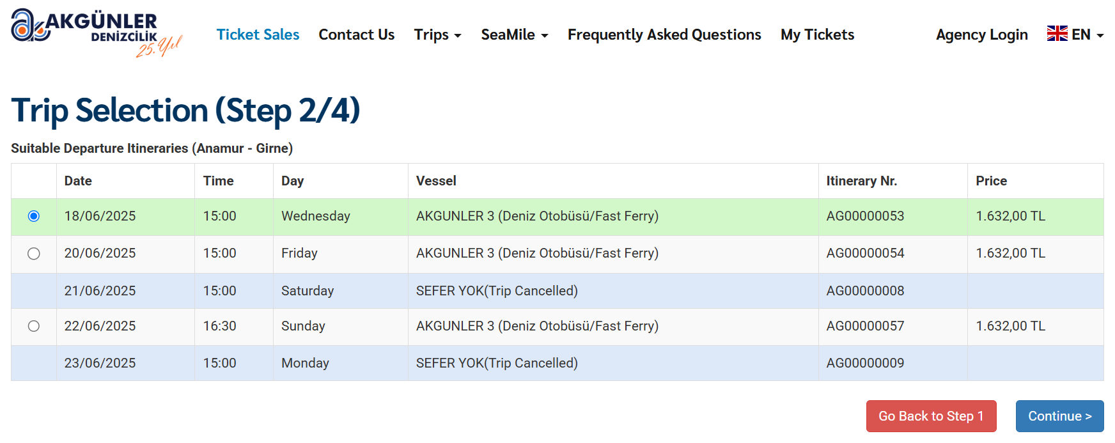Open Frequently Asked Questions
The height and width of the screenshot is (443, 1115).
click(664, 35)
